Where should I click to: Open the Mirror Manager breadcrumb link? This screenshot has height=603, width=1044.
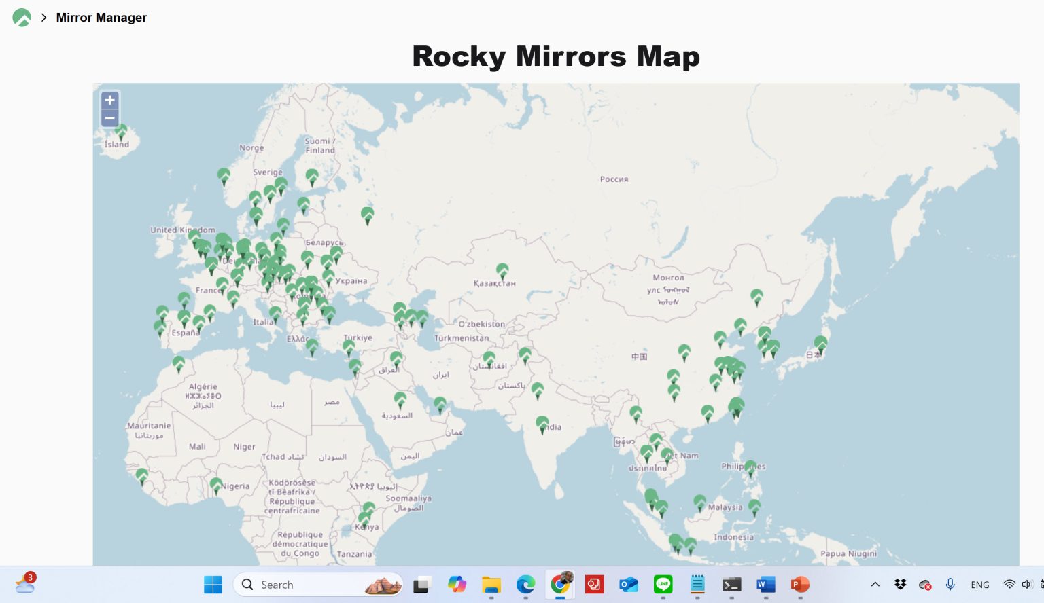(101, 18)
